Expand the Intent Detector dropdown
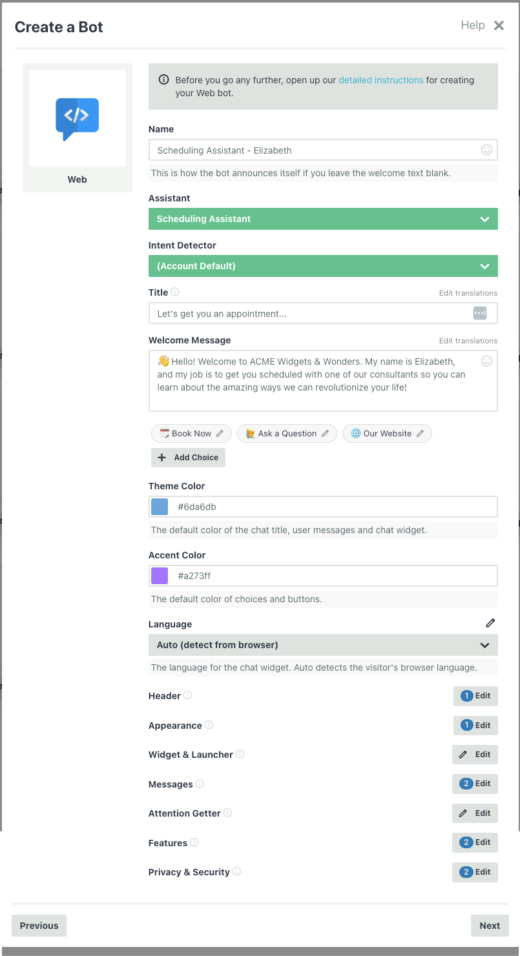 click(323, 266)
